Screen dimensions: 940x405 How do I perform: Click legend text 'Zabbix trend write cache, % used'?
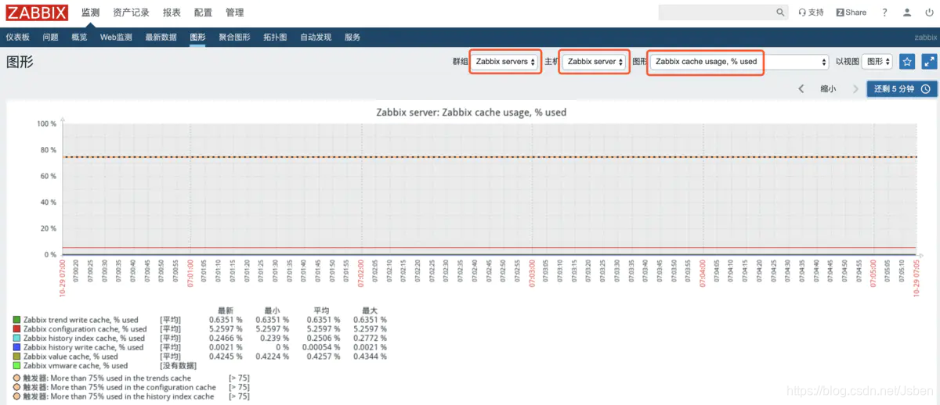(81, 320)
